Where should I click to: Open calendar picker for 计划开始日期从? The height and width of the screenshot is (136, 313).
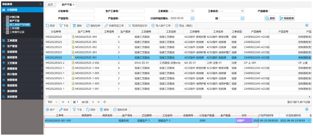(x=192, y=18)
